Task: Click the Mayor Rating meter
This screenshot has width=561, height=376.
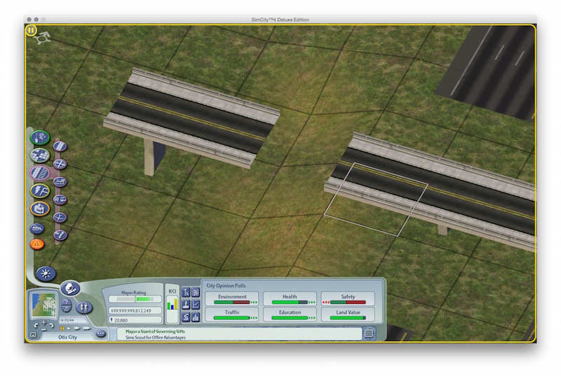Action: click(x=135, y=299)
